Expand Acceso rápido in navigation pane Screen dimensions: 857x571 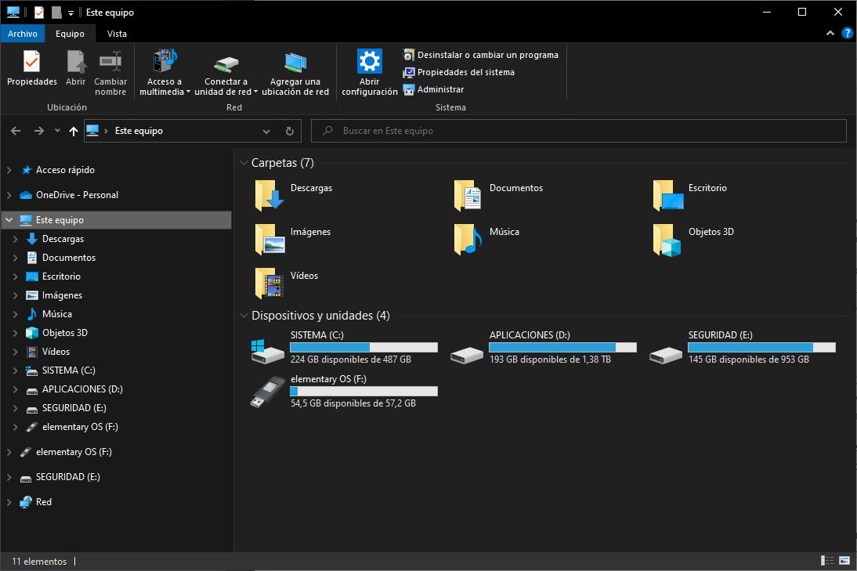[x=9, y=170]
